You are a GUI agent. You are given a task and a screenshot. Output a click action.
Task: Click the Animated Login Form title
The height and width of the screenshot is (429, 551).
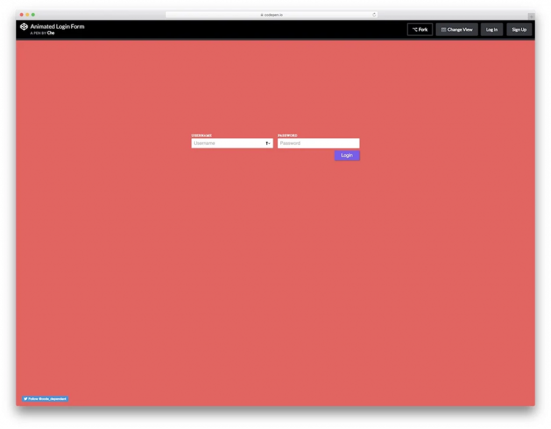coord(57,26)
